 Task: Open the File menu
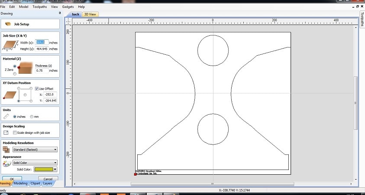click(3, 7)
